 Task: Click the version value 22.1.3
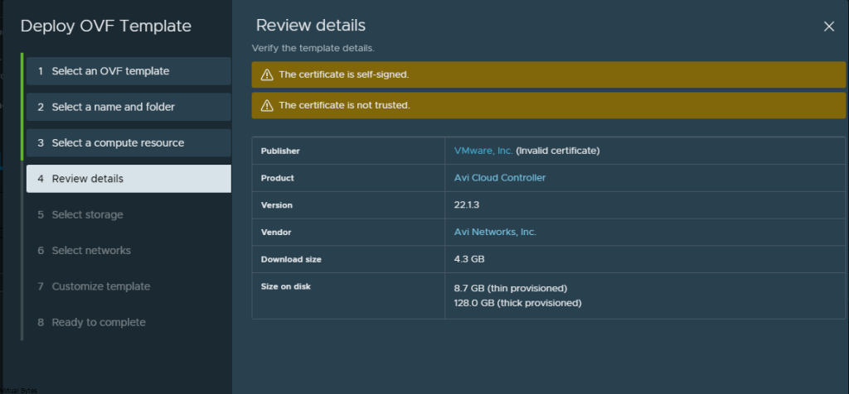pyautogui.click(x=467, y=204)
